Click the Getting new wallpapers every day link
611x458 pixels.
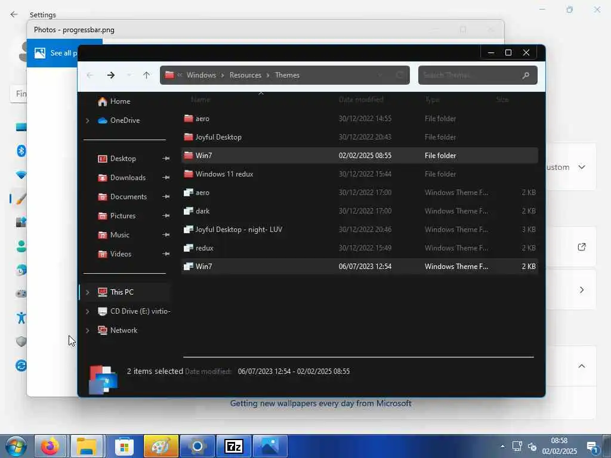(320, 404)
